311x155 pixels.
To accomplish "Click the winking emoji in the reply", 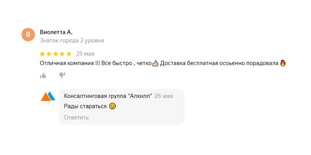I will [112, 106].
